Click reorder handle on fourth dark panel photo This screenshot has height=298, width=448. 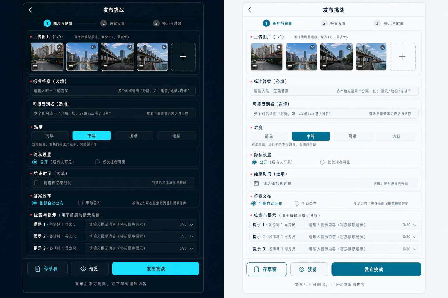[141, 67]
